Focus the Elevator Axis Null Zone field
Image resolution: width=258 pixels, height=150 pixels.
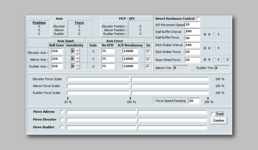point(57,51)
